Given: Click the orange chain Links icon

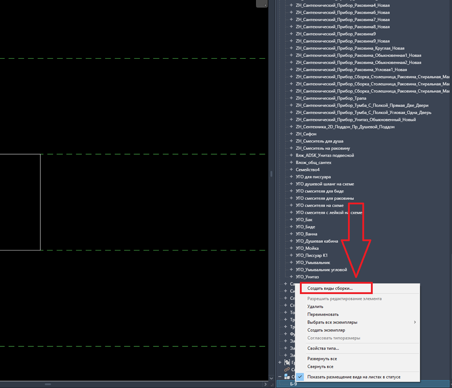Looking at the screenshot, I should (287, 369).
